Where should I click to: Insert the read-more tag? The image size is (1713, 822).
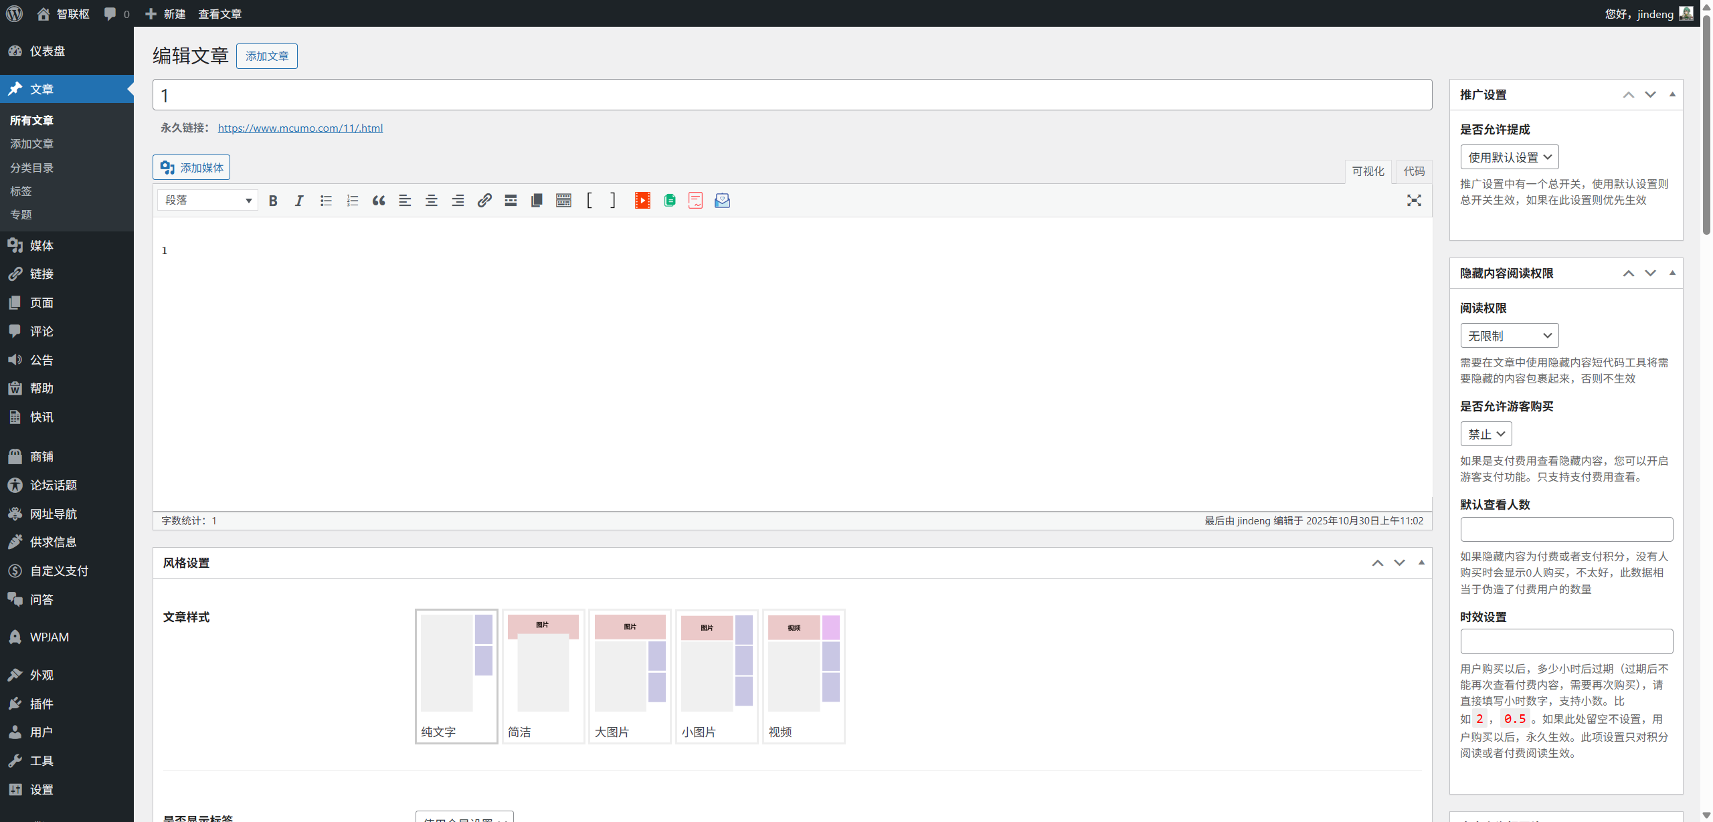tap(511, 201)
